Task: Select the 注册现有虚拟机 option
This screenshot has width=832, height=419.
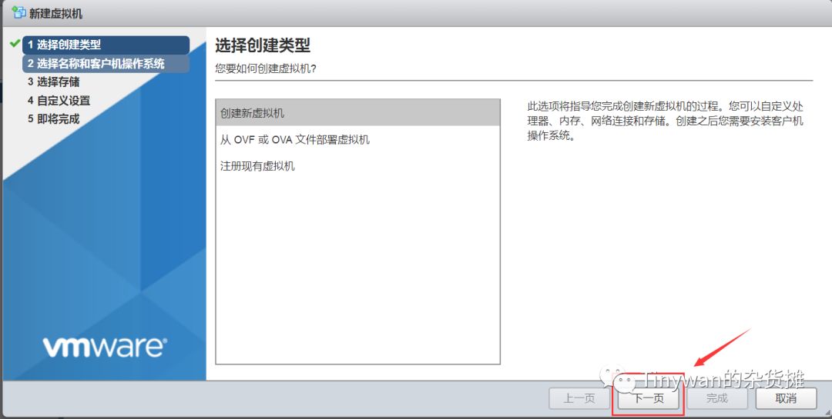Action: (x=357, y=166)
